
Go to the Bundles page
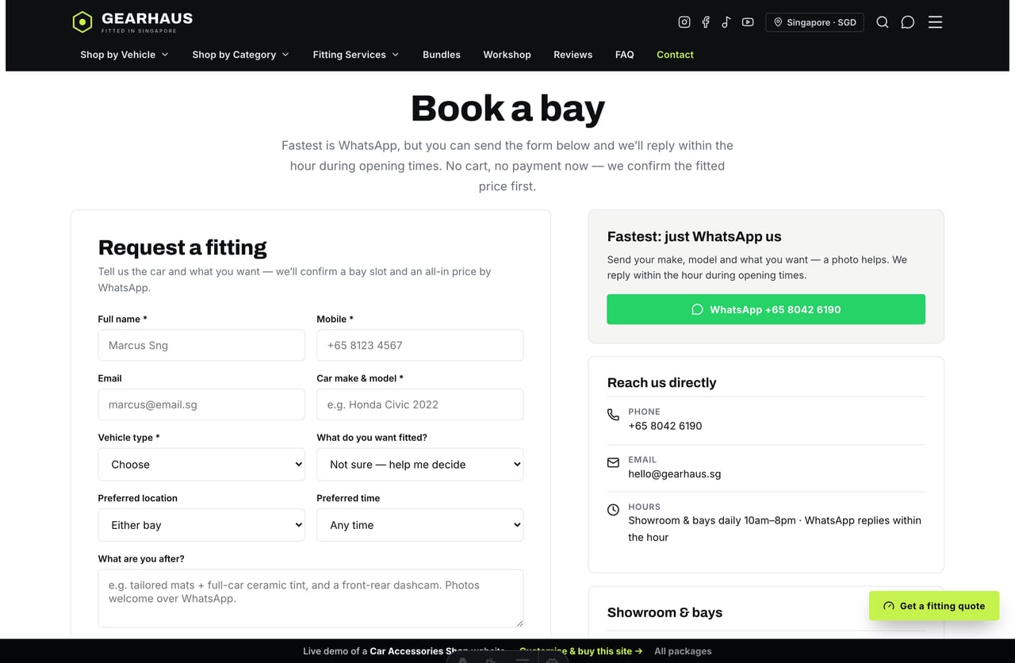[x=442, y=55]
